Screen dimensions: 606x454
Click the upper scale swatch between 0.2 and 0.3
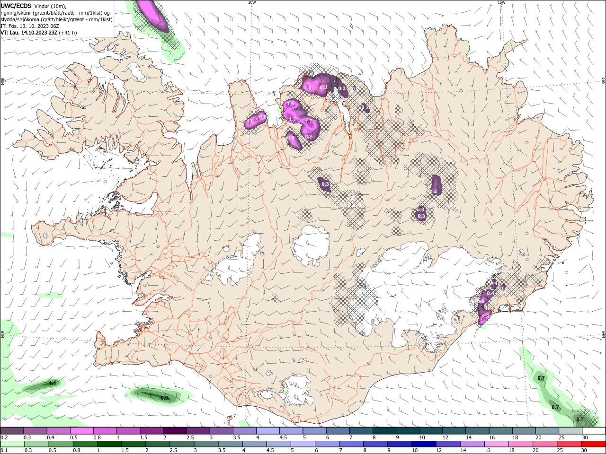(x=12, y=431)
